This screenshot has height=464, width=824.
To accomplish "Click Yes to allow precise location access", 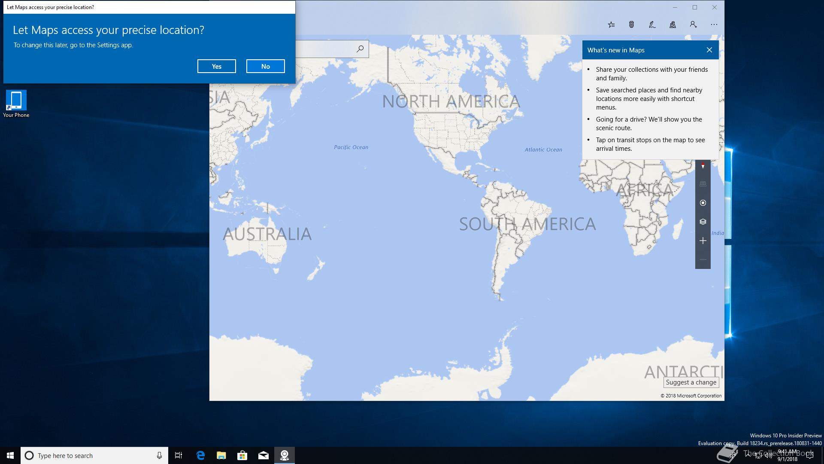I will click(x=217, y=66).
